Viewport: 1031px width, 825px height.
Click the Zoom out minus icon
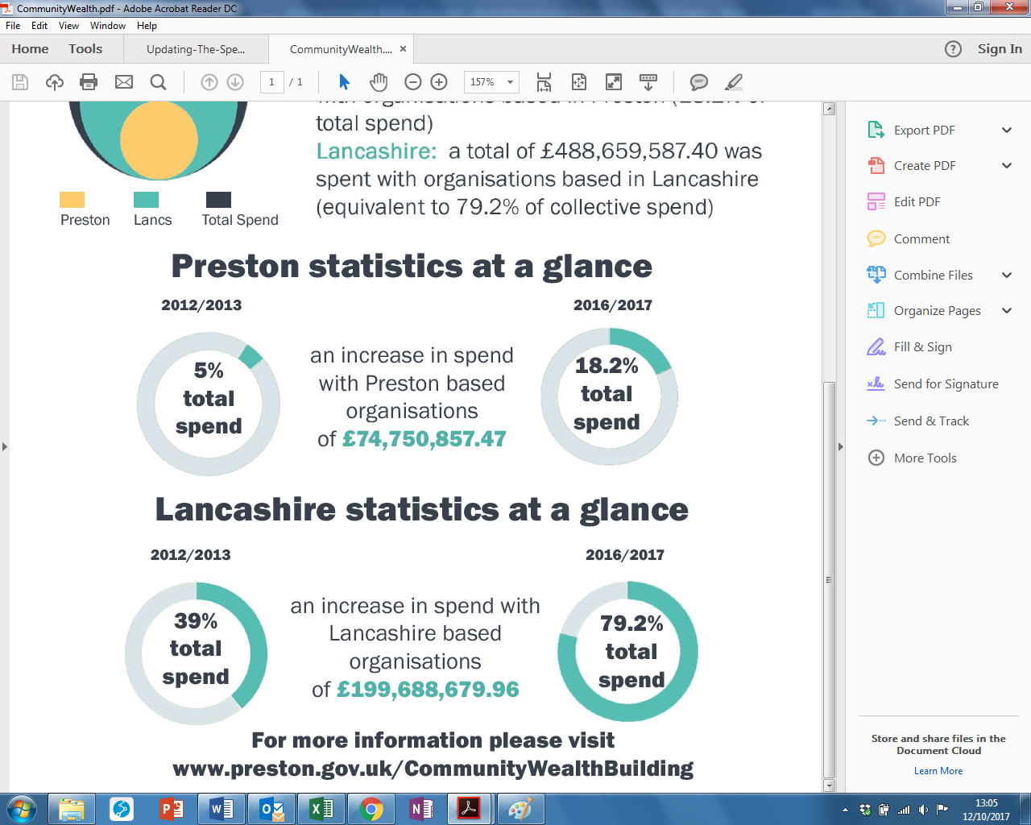click(413, 82)
